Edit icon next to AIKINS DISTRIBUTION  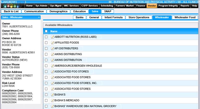[x=52, y=60]
